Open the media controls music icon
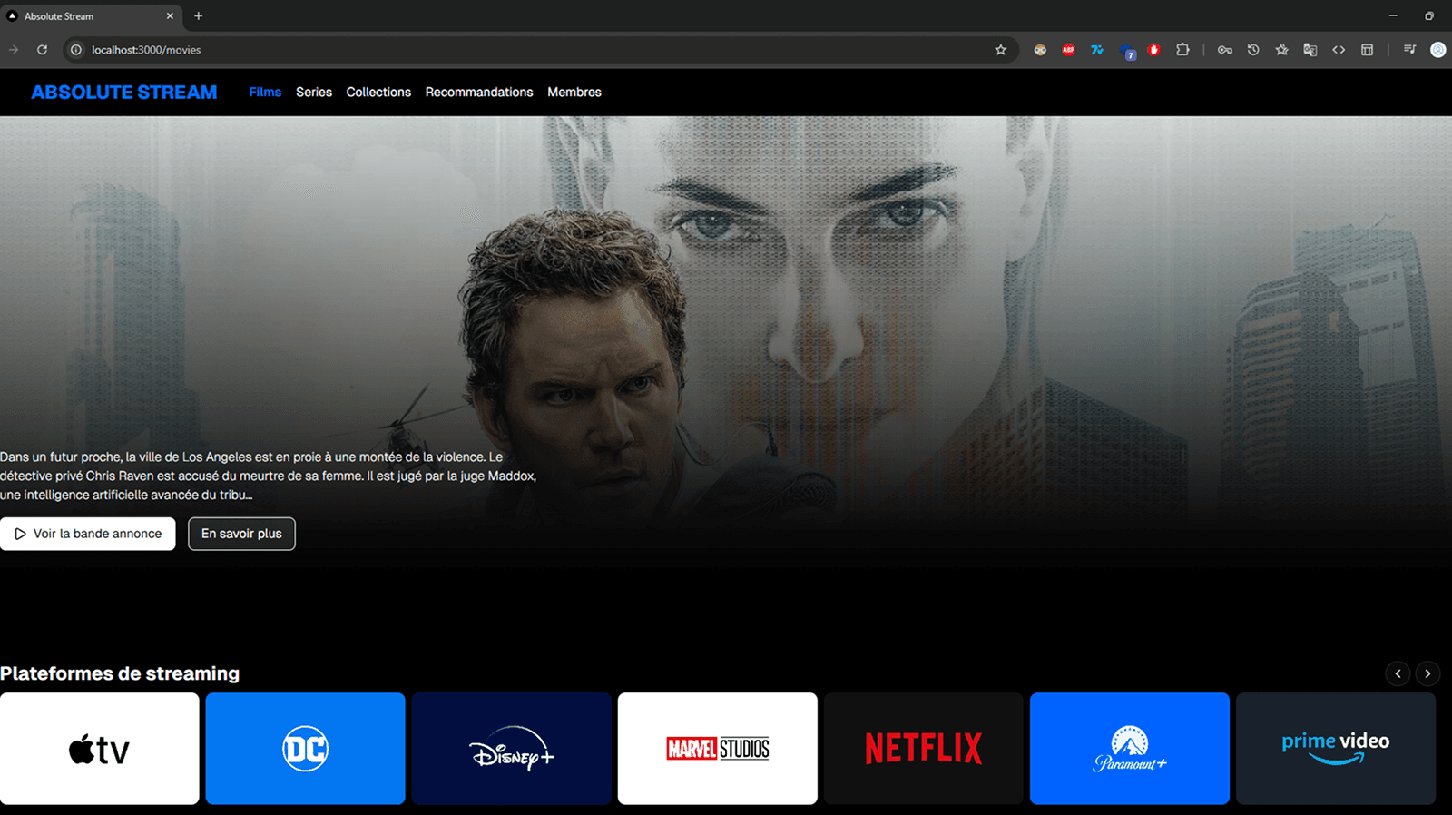 (x=1409, y=50)
